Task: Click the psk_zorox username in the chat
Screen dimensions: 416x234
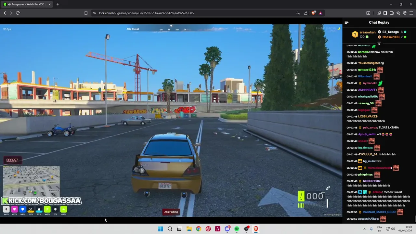Action: pos(370,128)
